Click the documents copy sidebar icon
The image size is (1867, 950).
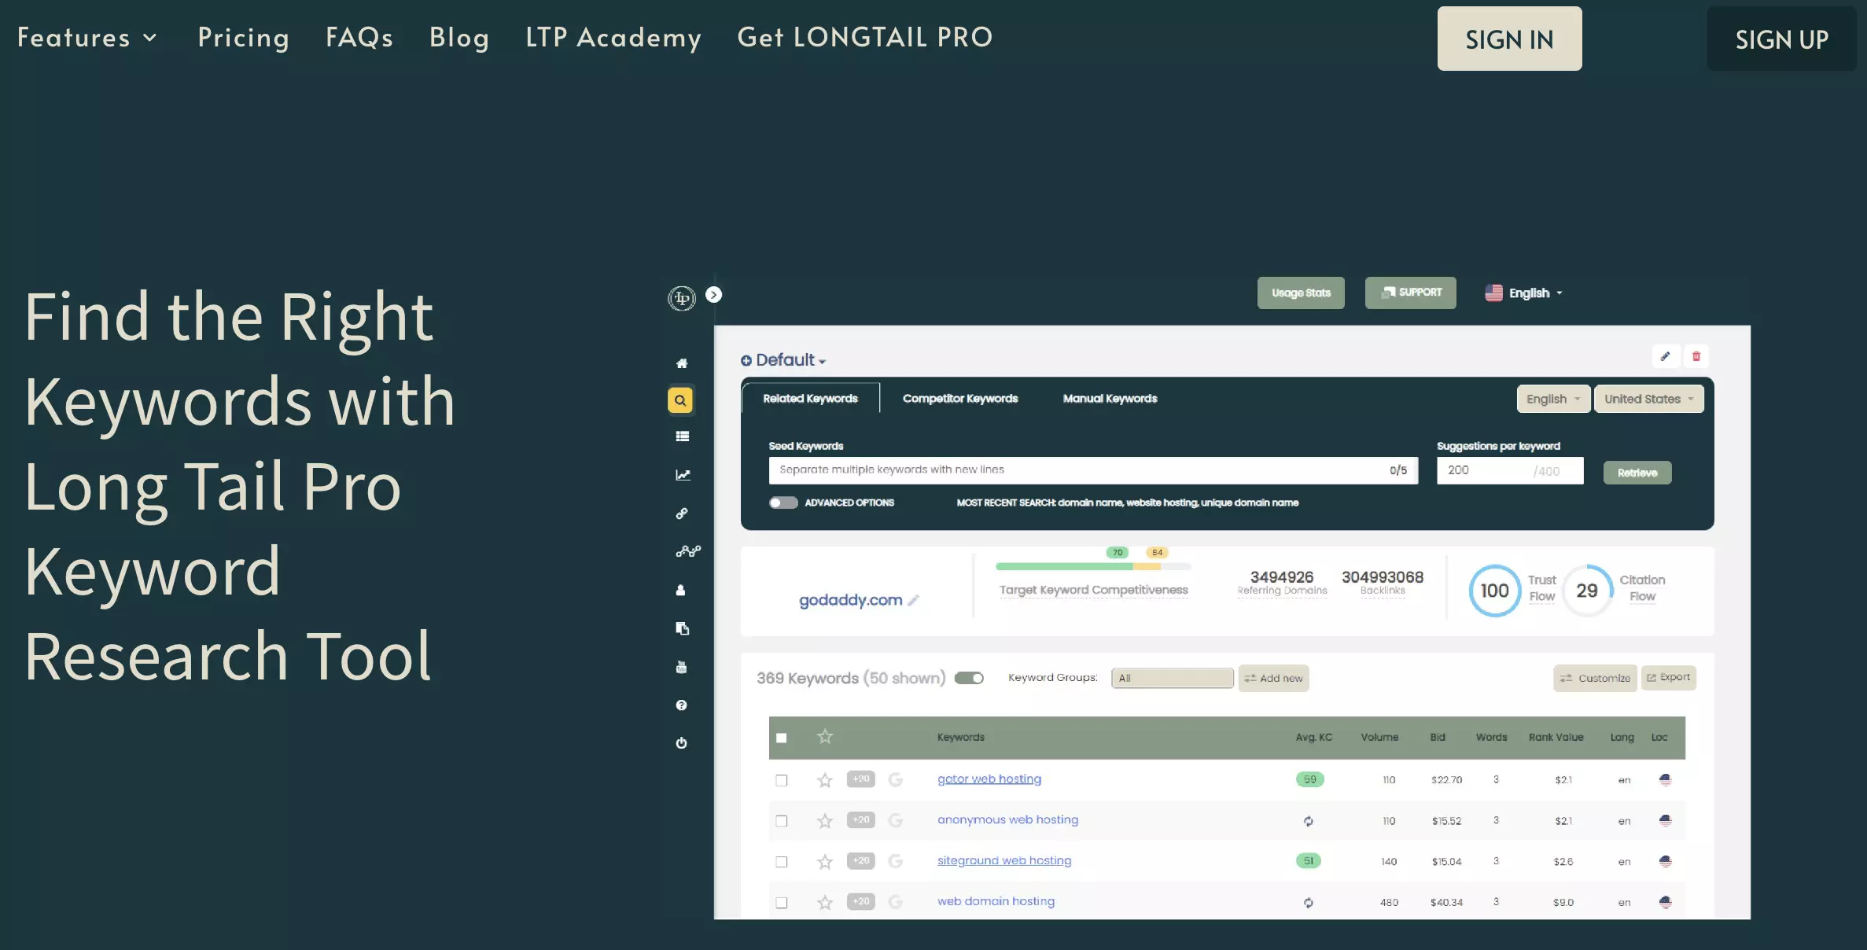tap(682, 628)
